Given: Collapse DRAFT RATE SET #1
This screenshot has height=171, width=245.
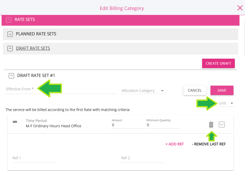Looking at the screenshot, I should point(11,76).
